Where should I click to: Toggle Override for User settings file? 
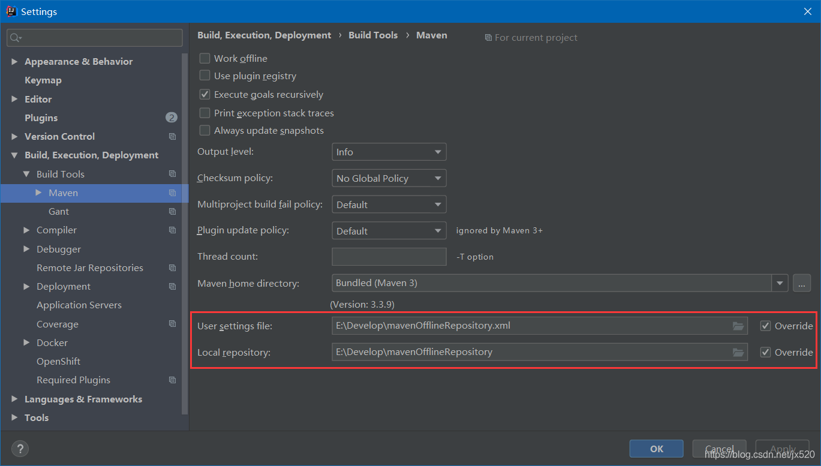click(765, 326)
